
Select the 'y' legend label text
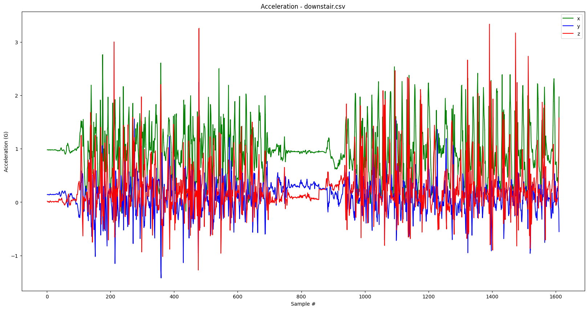pyautogui.click(x=579, y=26)
